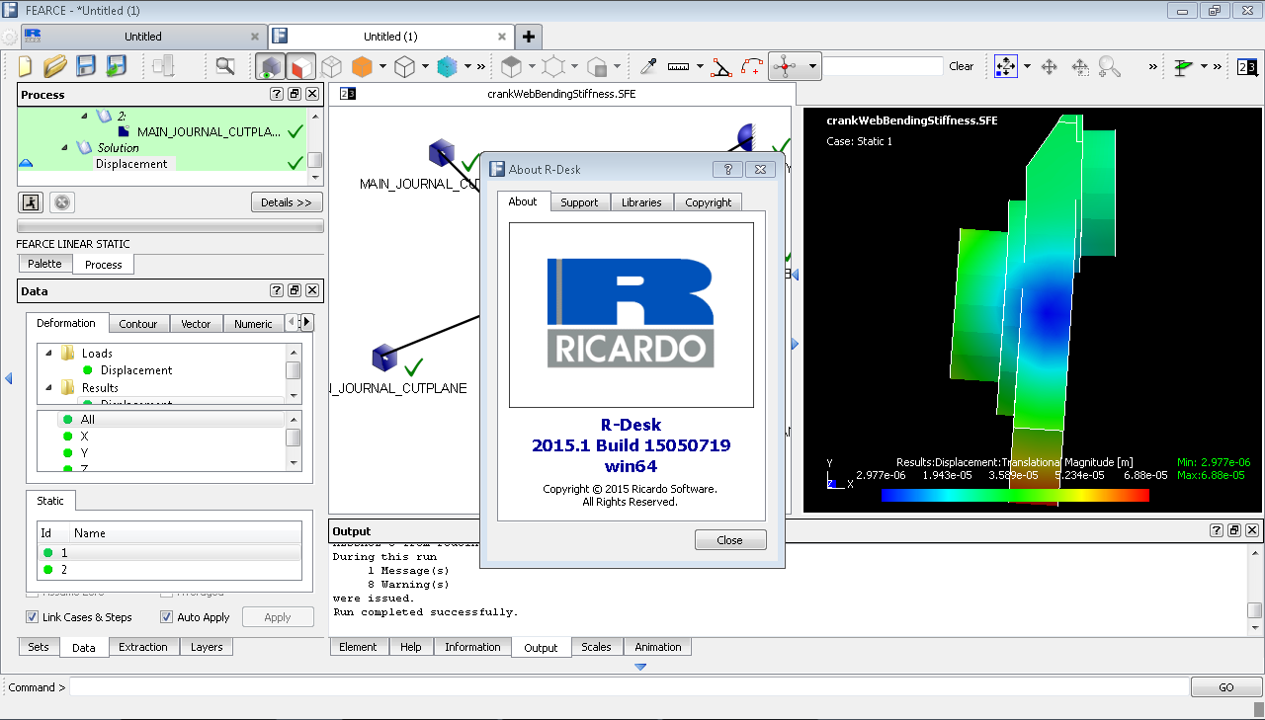1265x720 pixels.
Task: Open dropdown beside red center node tool
Action: tap(812, 66)
